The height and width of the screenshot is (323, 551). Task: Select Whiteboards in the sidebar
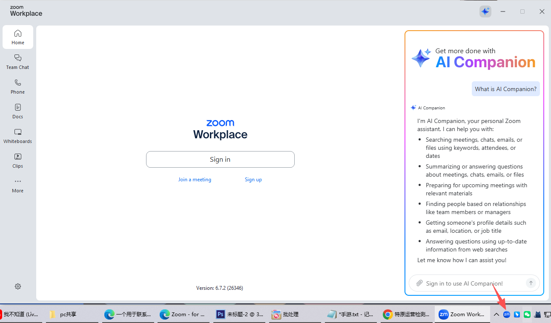click(x=18, y=136)
